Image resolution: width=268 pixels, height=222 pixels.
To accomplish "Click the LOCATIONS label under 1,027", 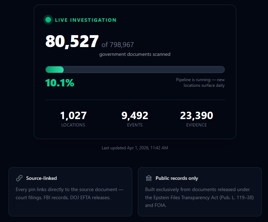I will click(73, 125).
